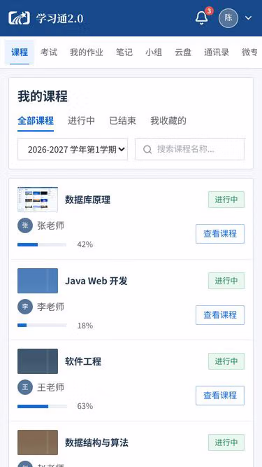The height and width of the screenshot is (467, 262).
Task: Click 查看课程 for 软件工程
Action: tap(220, 396)
